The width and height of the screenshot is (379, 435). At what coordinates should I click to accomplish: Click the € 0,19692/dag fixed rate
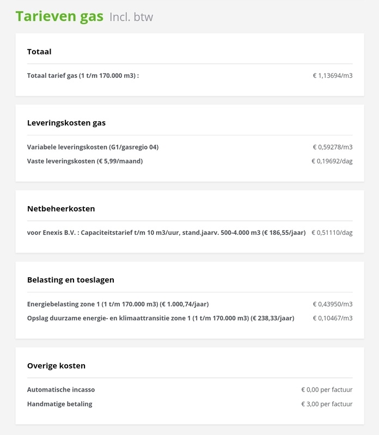click(332, 161)
